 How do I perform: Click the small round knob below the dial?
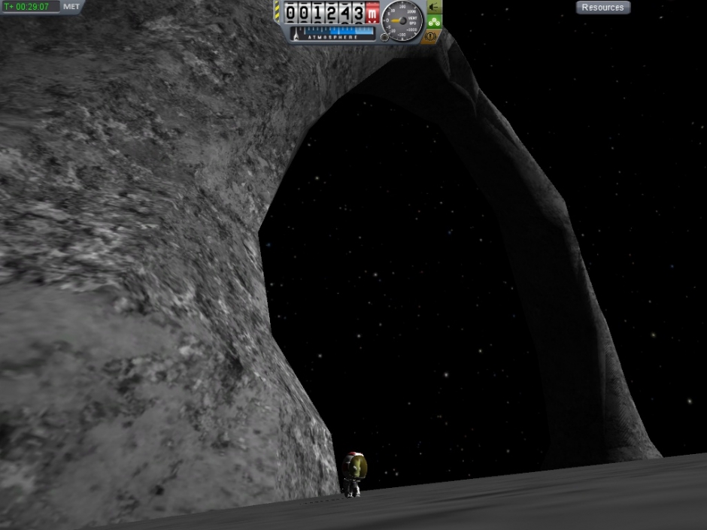point(384,38)
